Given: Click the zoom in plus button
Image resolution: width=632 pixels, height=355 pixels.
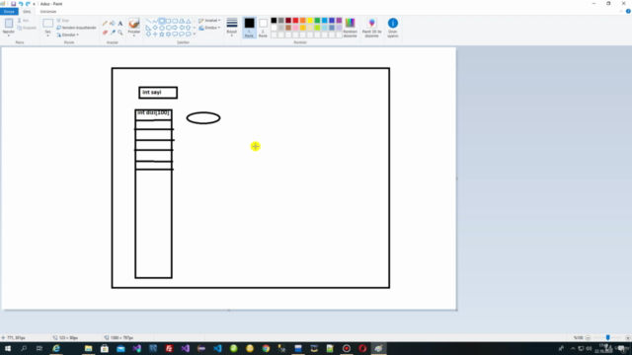Looking at the screenshot, I should [628, 337].
